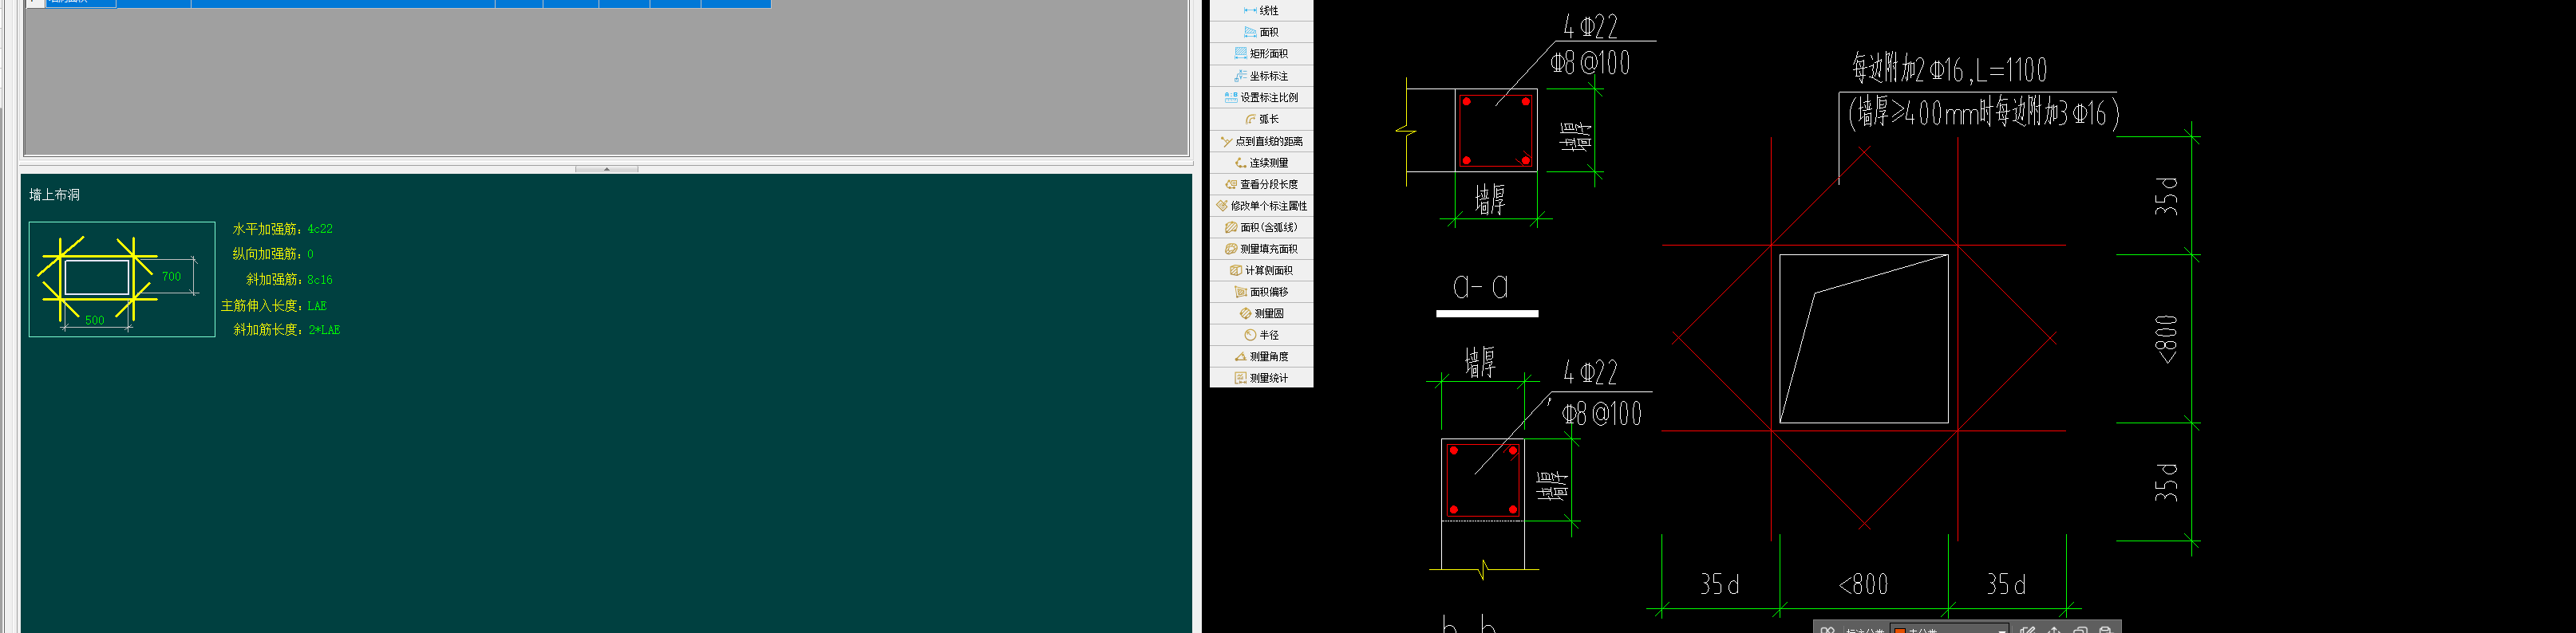Pick the 弧长 arc length tool
Image resolution: width=2576 pixels, height=633 pixels.
click(1261, 119)
